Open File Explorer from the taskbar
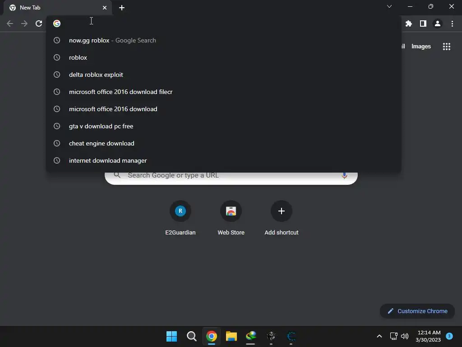Screen dimensions: 462x347 pyautogui.click(x=231, y=336)
